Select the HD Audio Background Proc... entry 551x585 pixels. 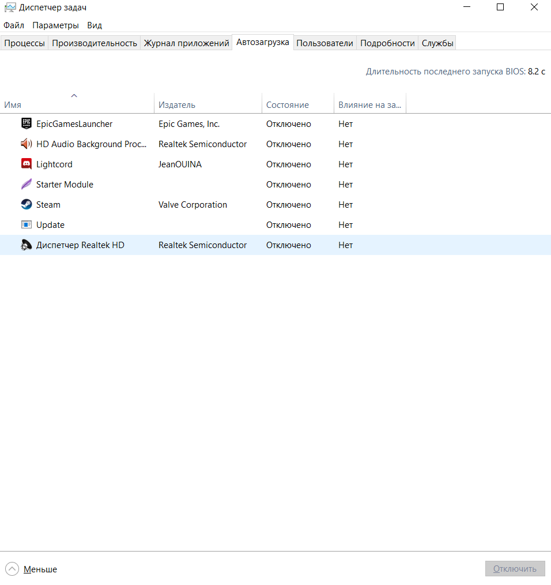click(x=91, y=144)
